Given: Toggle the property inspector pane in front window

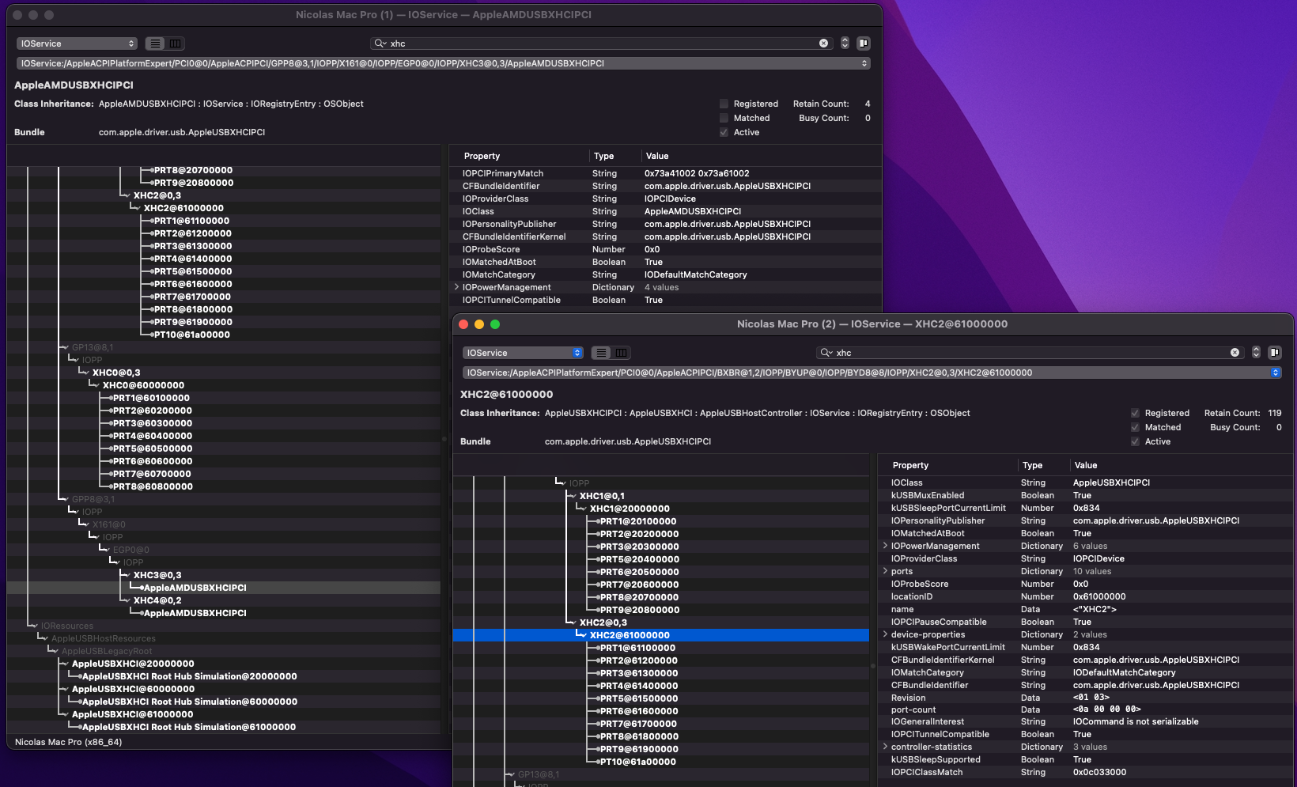Looking at the screenshot, I should coord(1275,353).
